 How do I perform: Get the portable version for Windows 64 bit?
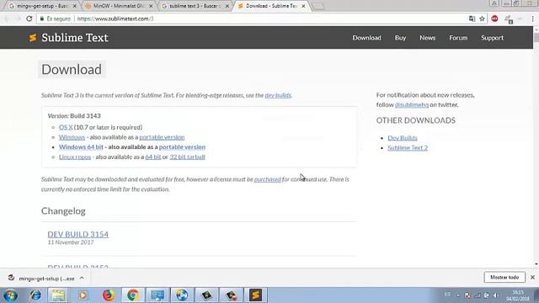point(182,147)
